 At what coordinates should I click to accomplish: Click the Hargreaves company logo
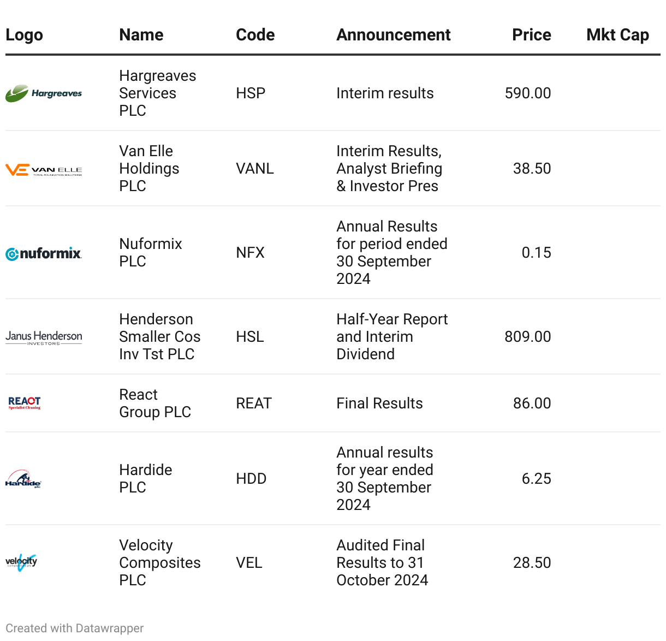coord(44,93)
